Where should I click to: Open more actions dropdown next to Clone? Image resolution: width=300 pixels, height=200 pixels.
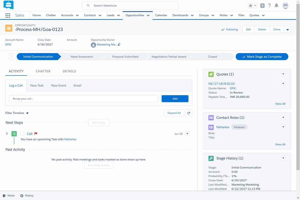click(287, 30)
